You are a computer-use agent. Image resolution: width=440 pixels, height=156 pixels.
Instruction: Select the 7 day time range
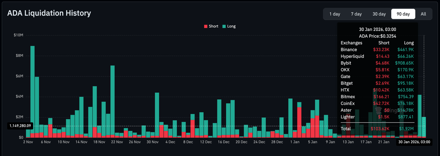(x=356, y=14)
